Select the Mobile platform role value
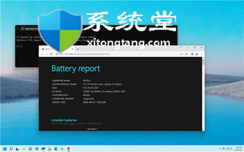 tap(86, 95)
